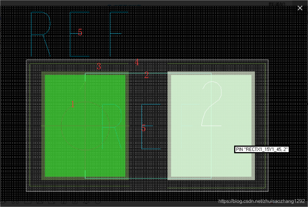Viewport: 308px width, 207px height.
Task: Click the scissors icon at the bottom edge
Action: (x=15, y=202)
